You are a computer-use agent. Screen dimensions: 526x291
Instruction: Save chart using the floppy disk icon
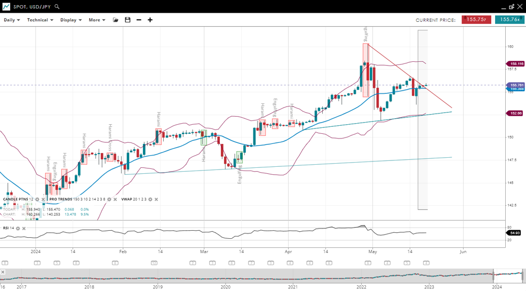[x=127, y=20]
